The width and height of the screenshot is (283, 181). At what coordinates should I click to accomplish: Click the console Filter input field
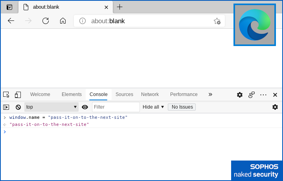pos(116,107)
